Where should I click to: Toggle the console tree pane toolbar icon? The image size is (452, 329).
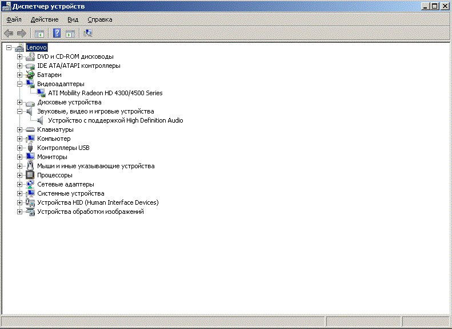[x=39, y=34]
